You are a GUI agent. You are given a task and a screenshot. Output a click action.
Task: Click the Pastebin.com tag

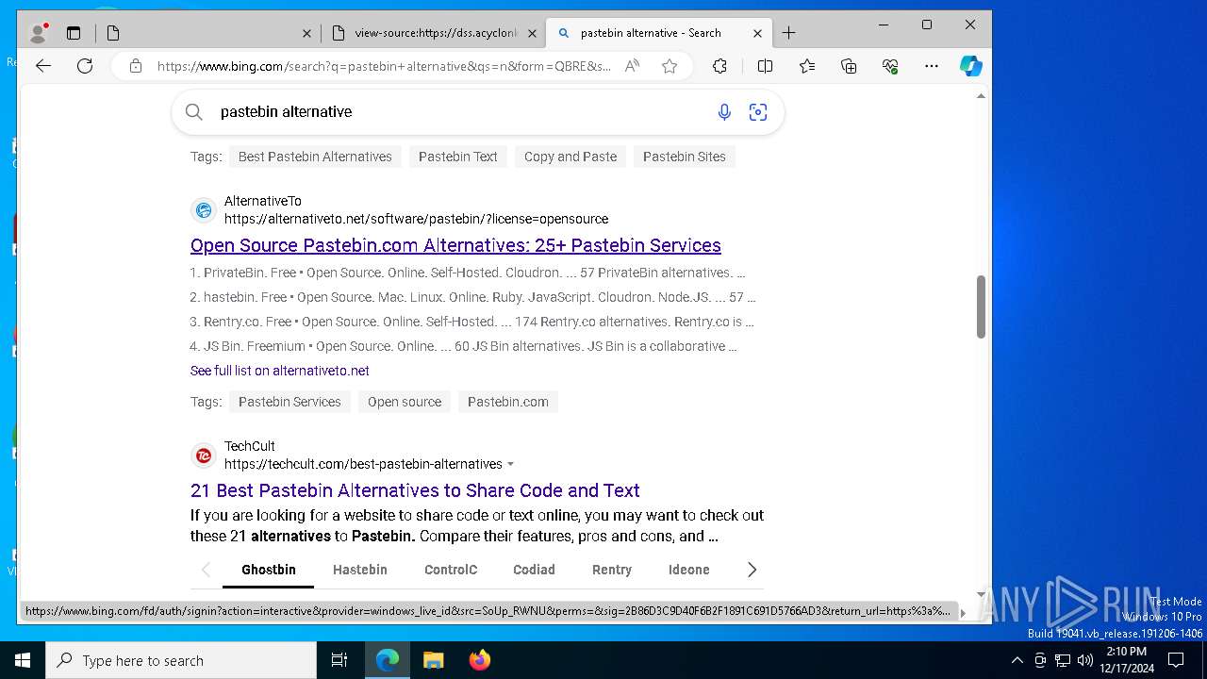click(508, 402)
